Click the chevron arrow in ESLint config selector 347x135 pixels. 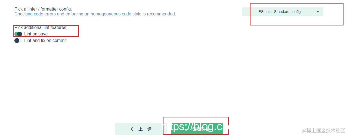(x=318, y=12)
